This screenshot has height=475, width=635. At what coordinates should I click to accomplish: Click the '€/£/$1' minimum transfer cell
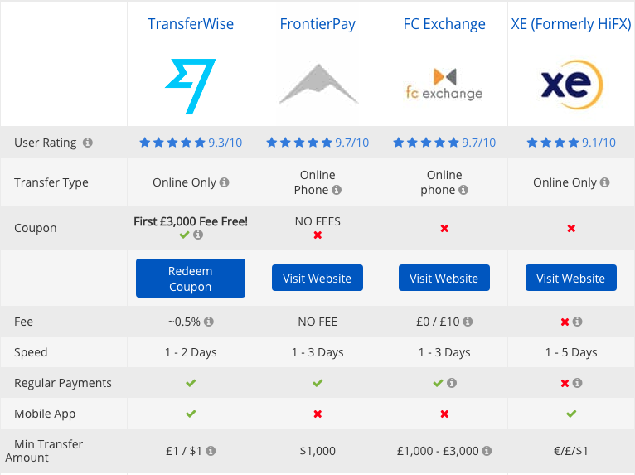click(x=571, y=451)
